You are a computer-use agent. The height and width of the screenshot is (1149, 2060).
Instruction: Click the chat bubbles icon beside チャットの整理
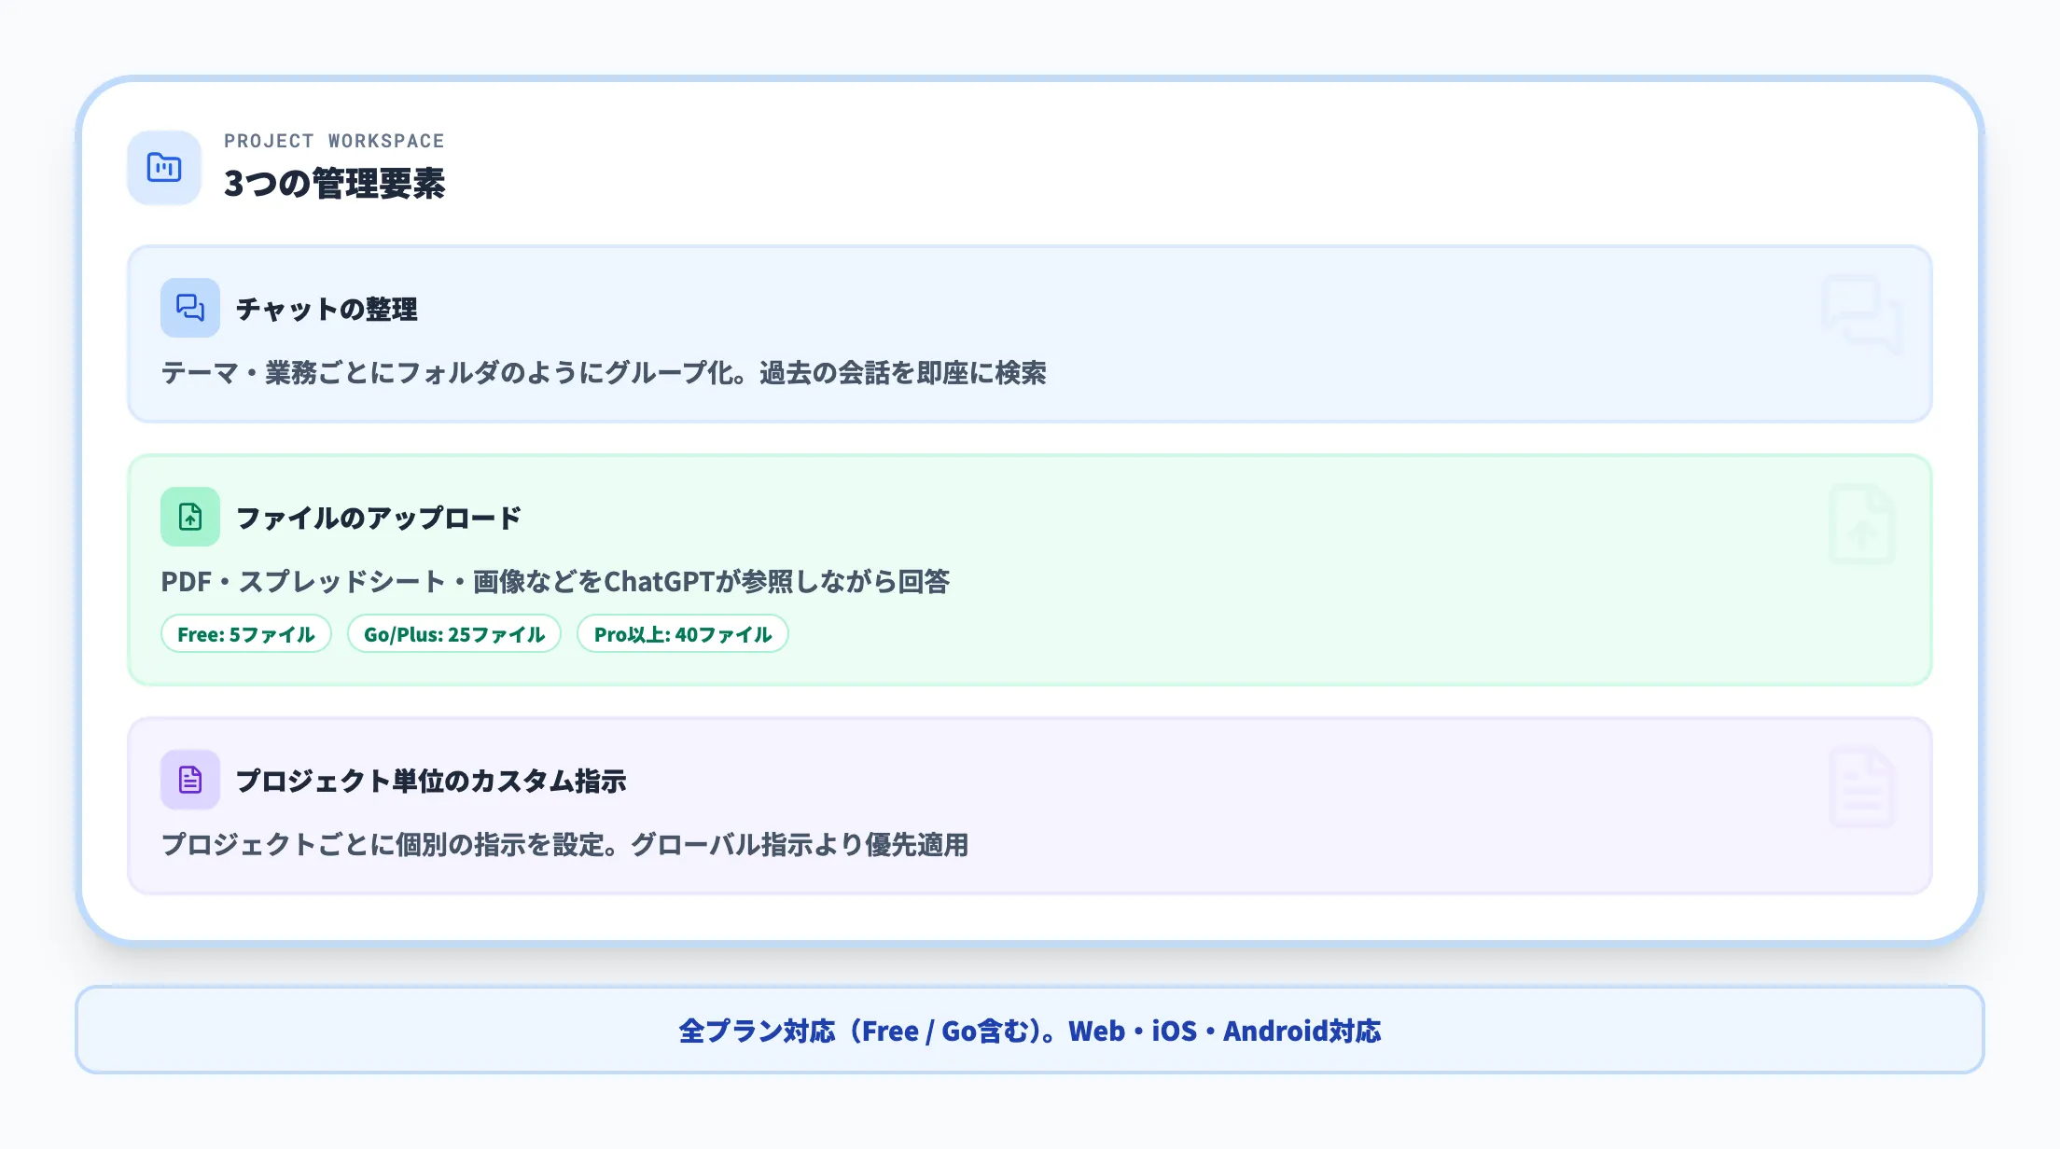(x=190, y=308)
